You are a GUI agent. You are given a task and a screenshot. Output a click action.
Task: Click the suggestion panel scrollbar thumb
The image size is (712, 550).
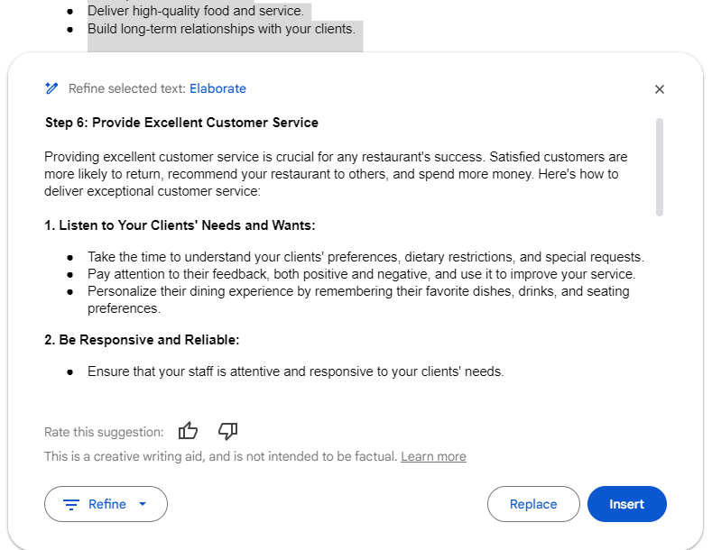[660, 167]
